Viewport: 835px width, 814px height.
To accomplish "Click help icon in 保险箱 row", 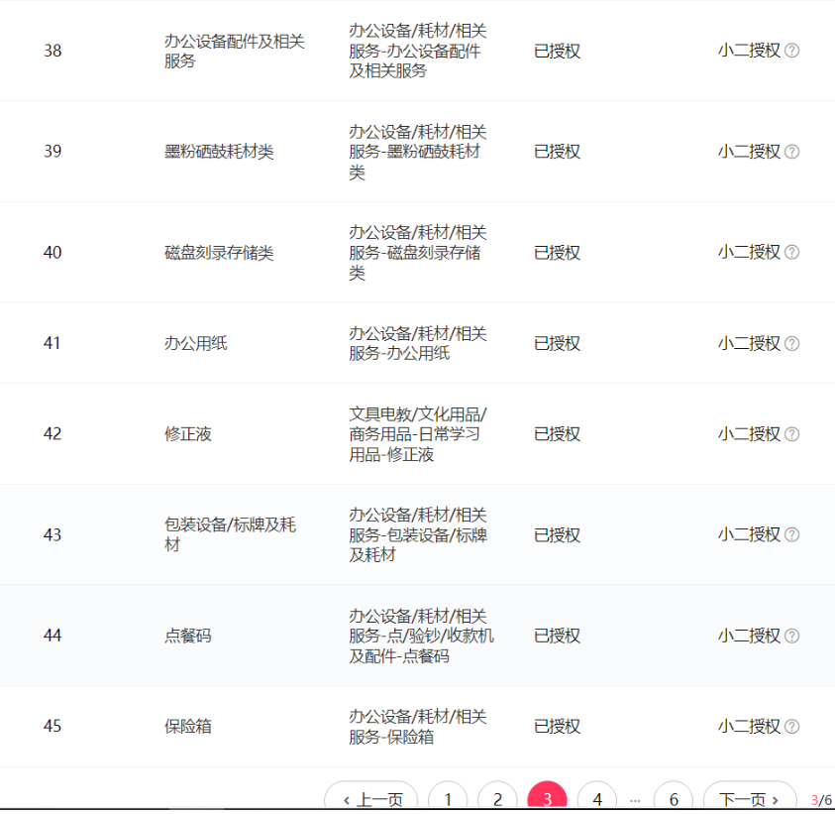I will click(x=791, y=727).
